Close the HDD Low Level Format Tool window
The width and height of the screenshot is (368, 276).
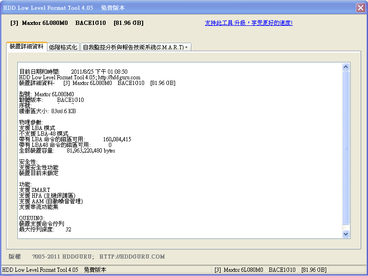(x=360, y=8)
